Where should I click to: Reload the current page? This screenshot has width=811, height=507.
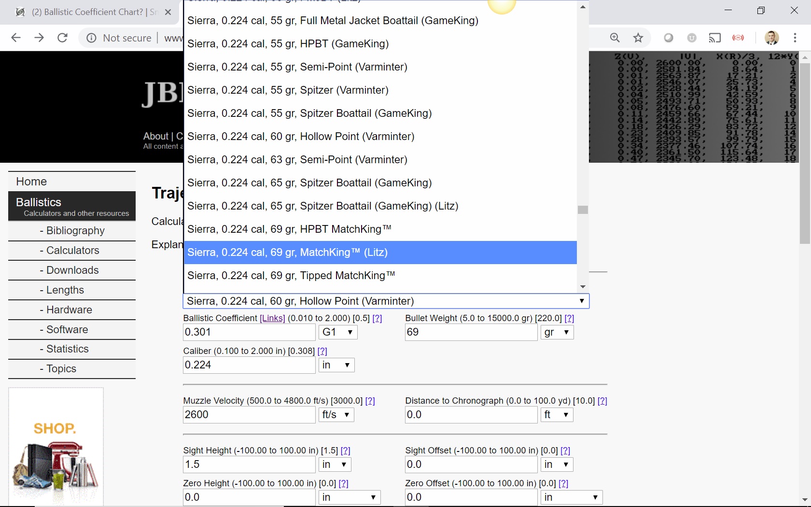[x=62, y=38]
